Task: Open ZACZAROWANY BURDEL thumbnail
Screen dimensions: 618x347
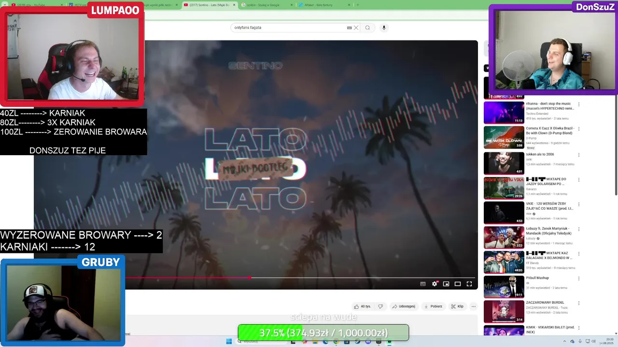Action: click(x=504, y=311)
